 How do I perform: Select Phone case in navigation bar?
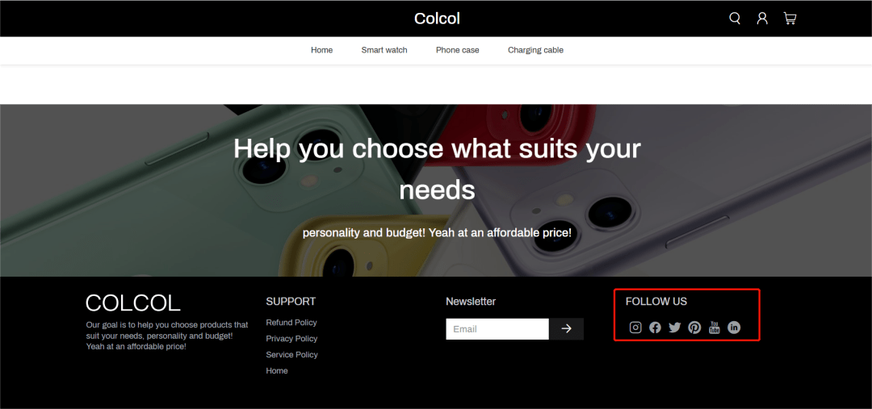(x=457, y=50)
